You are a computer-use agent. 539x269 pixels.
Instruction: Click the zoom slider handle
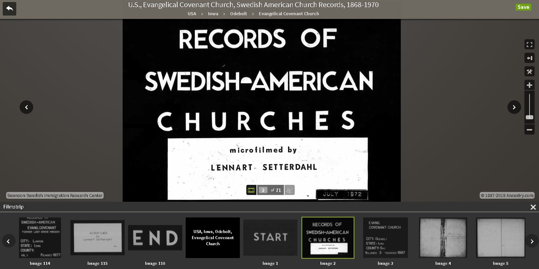pyautogui.click(x=529, y=117)
